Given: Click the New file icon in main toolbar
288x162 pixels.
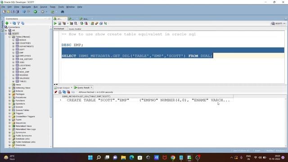Looking at the screenshot, I should coord(4,12).
